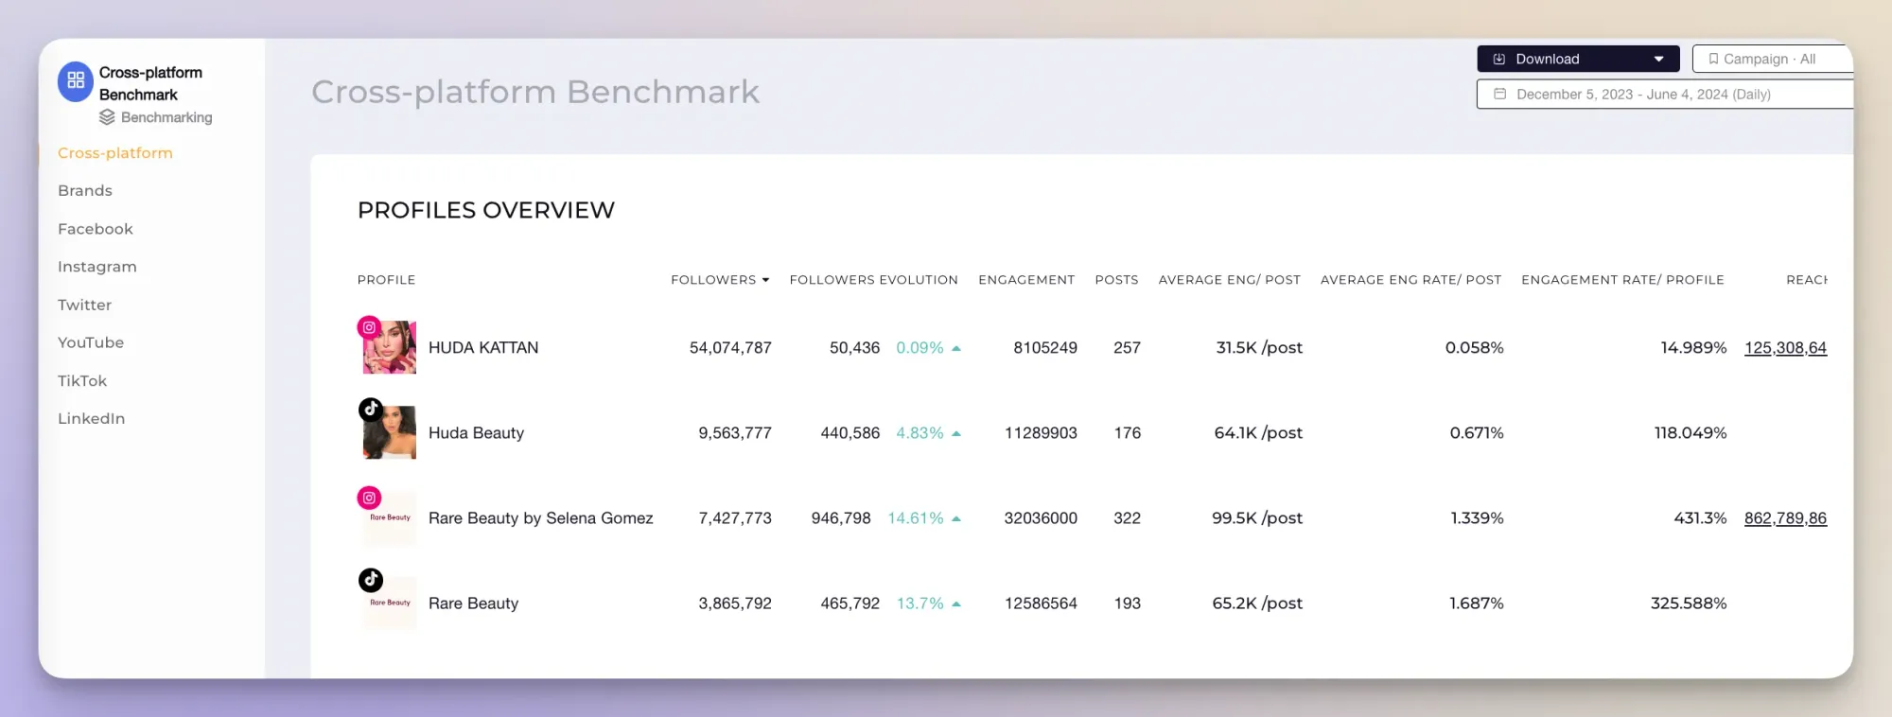Open the Campaign · All filter
Image resolution: width=1892 pixels, height=717 pixels.
(1772, 59)
